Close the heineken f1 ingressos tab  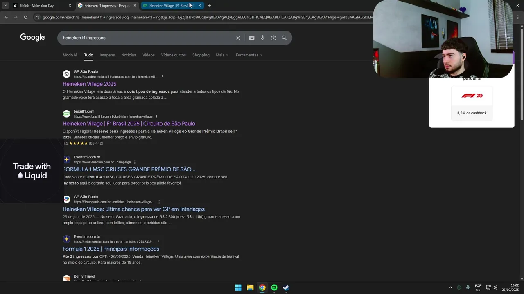click(135, 6)
